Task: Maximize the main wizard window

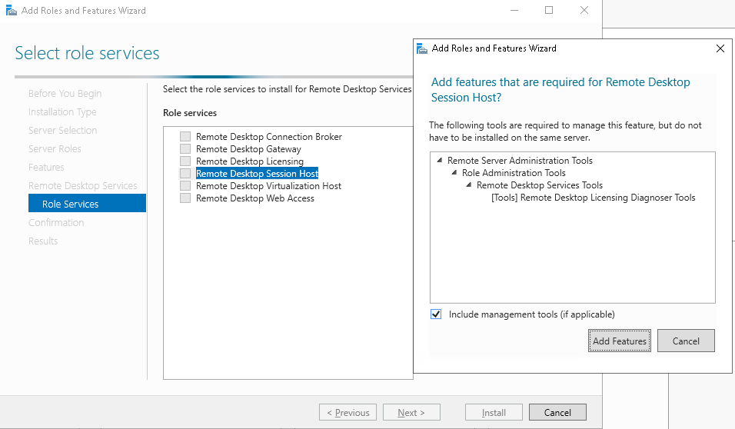Action: pyautogui.click(x=549, y=10)
